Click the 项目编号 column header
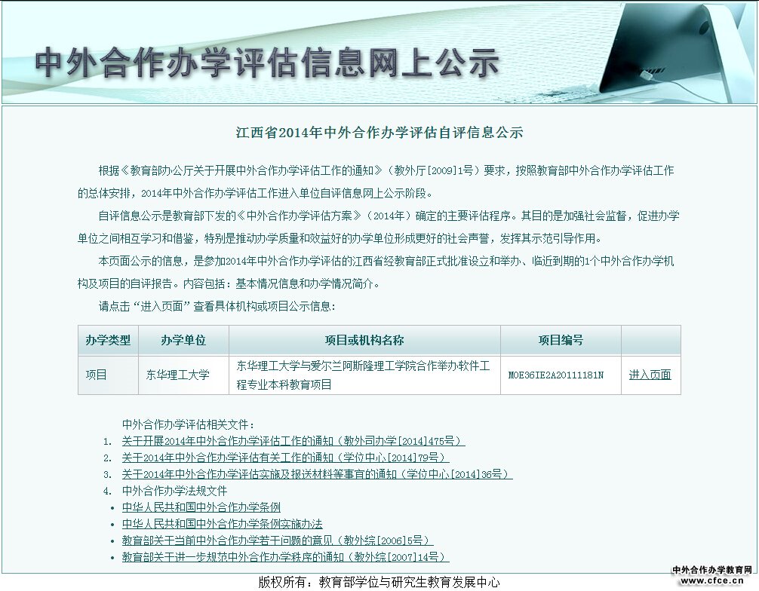The image size is (759, 591). click(561, 341)
